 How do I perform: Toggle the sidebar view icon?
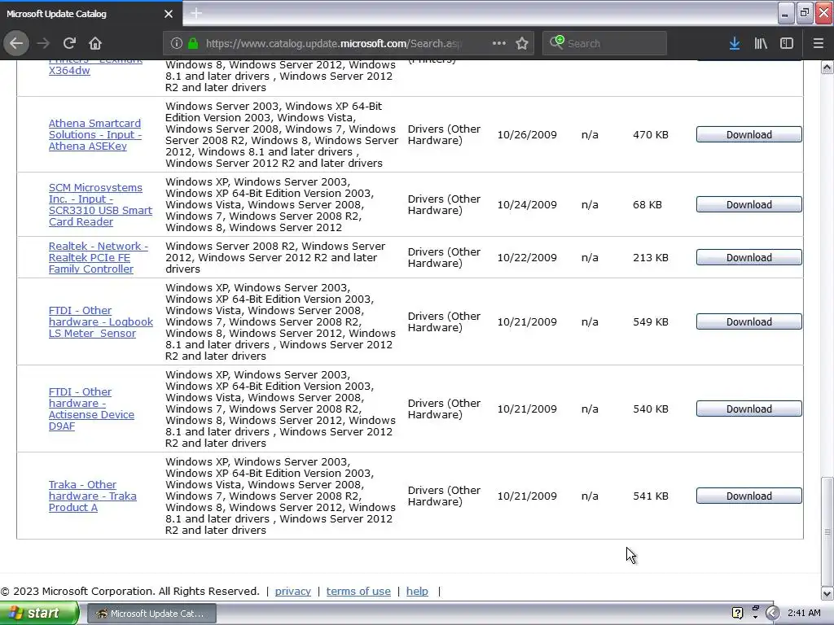787,43
